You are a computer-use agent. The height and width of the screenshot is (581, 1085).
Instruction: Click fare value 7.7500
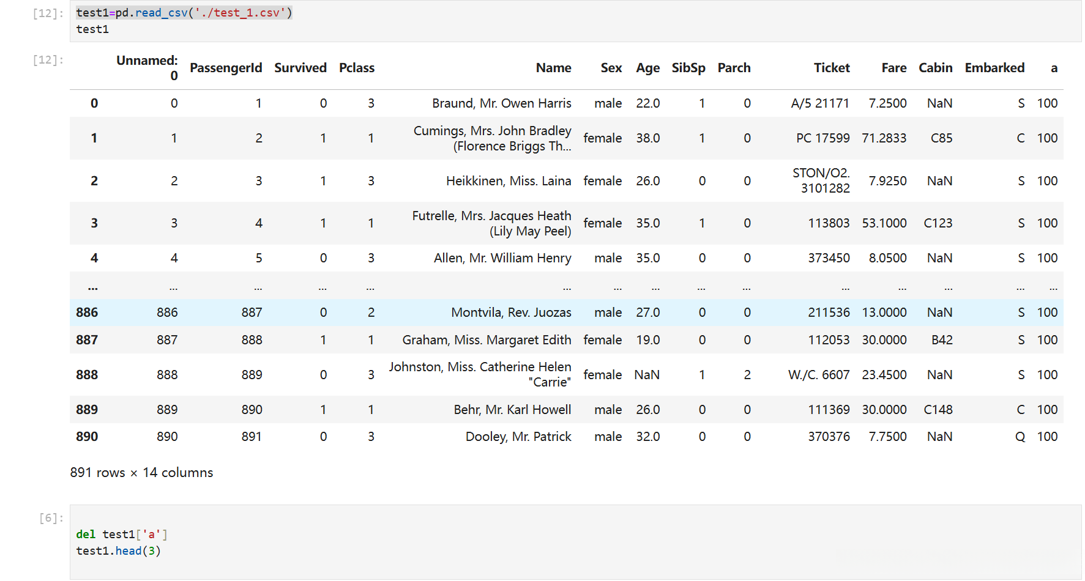click(887, 437)
